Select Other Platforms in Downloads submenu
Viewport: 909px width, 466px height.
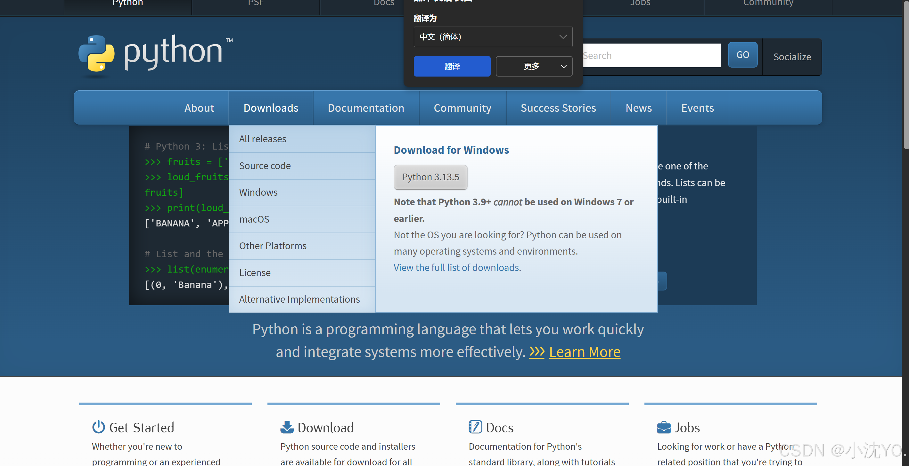point(302,246)
